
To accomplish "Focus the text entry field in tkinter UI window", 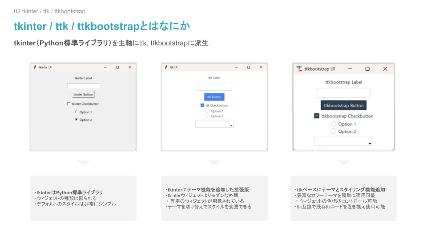I will point(83,86).
